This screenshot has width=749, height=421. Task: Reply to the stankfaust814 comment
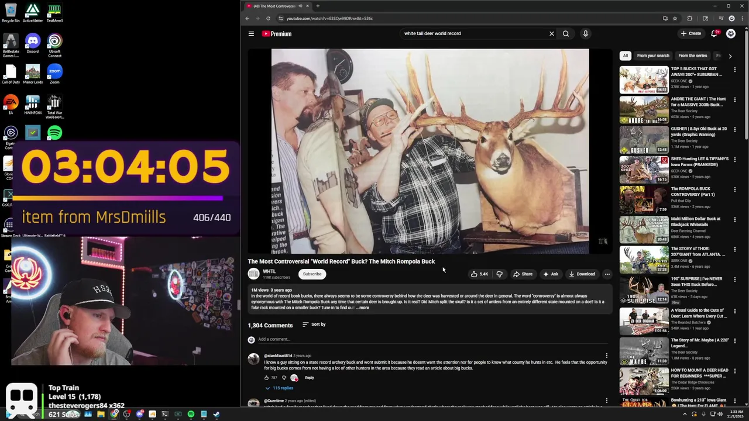point(309,378)
